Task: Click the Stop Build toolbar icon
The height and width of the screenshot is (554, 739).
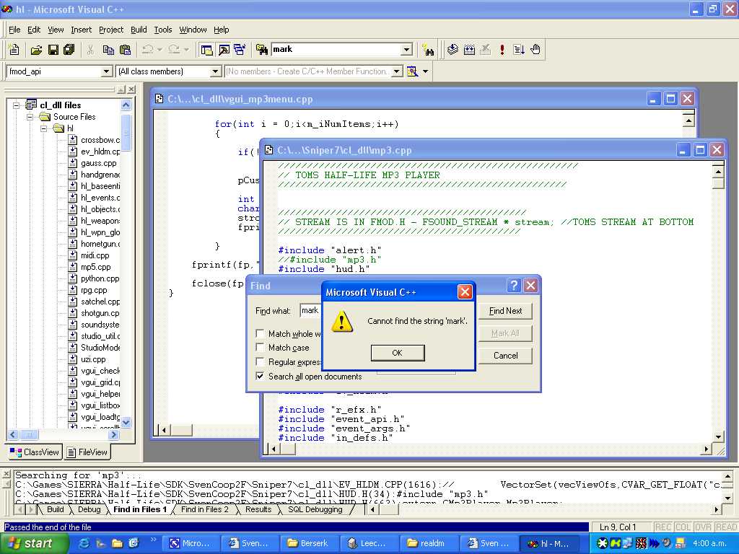Action: pos(486,50)
